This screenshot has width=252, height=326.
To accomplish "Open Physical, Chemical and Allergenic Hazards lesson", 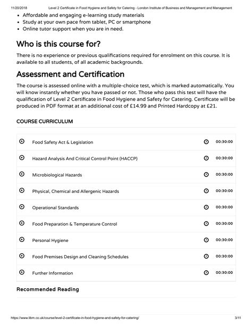I will (x=75, y=191).
